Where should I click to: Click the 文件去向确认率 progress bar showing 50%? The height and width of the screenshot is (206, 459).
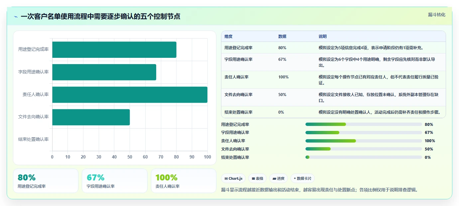pos(364,149)
